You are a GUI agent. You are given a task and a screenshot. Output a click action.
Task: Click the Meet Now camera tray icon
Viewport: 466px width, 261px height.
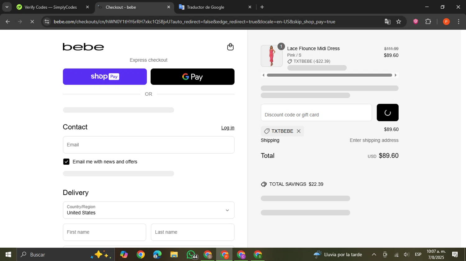(x=385, y=254)
